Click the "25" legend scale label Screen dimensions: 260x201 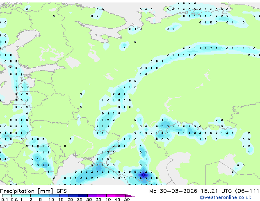(80, 199)
